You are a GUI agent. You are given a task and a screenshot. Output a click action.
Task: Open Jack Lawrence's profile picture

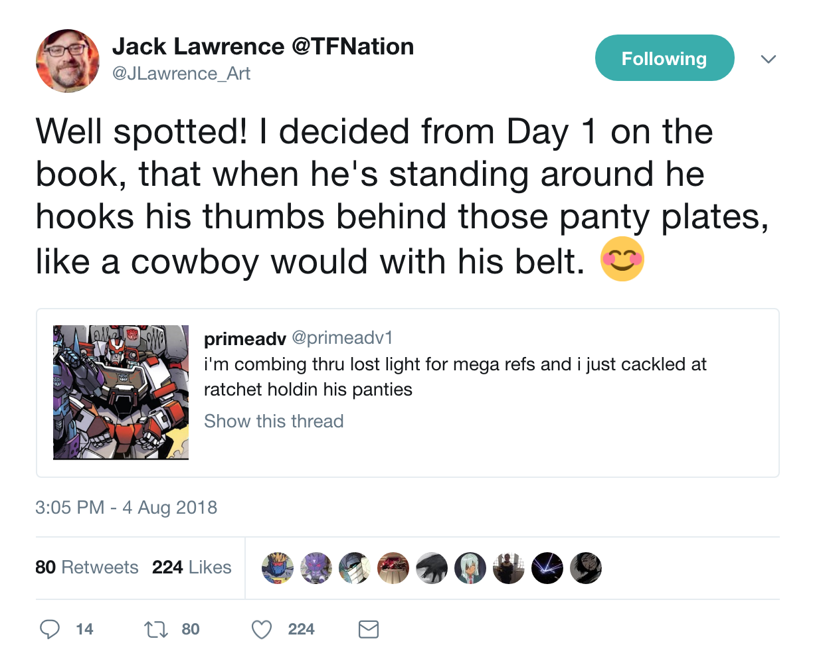click(x=68, y=61)
